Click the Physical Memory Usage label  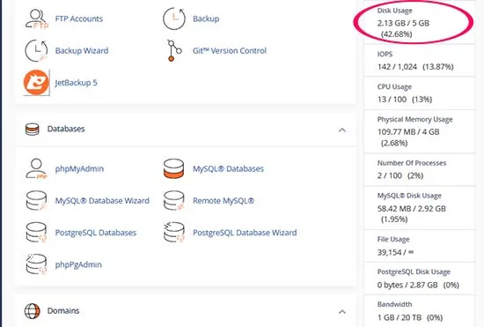tap(414, 119)
